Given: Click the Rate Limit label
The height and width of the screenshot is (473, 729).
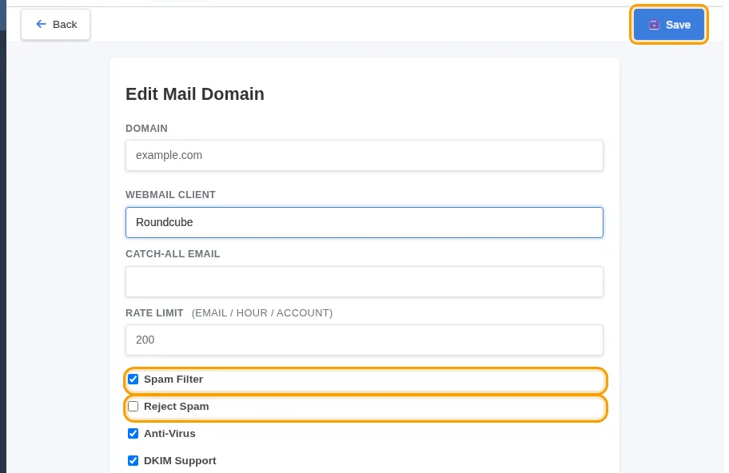Looking at the screenshot, I should (154, 312).
